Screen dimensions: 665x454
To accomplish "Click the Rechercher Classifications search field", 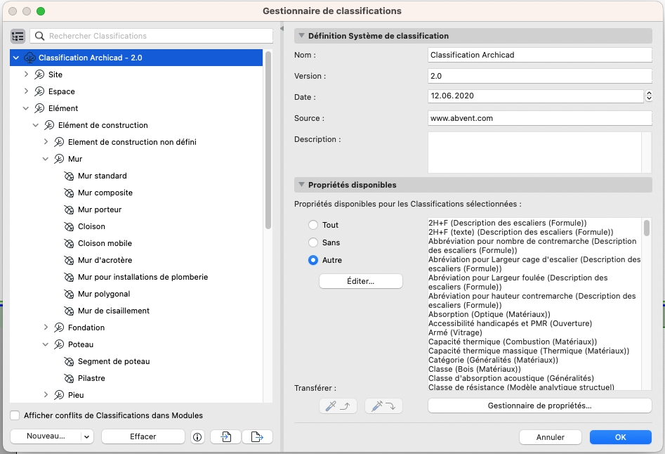I will 152,36.
